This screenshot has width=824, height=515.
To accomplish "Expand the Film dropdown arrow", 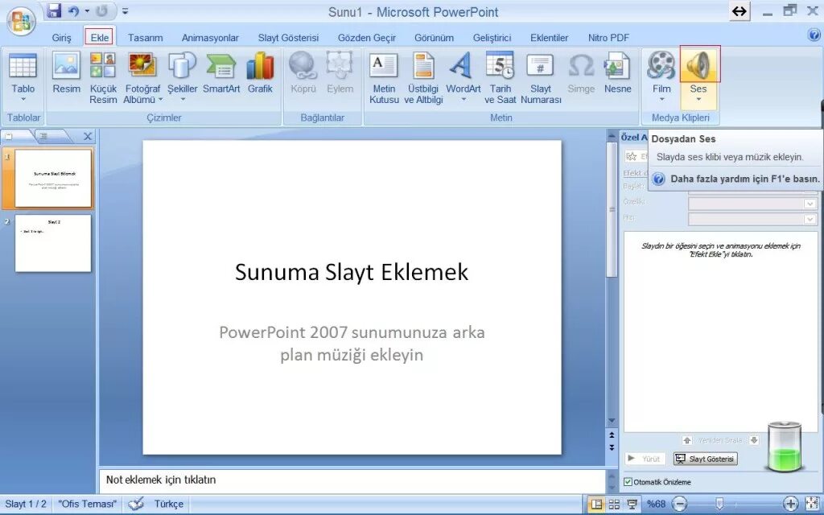I will point(661,99).
